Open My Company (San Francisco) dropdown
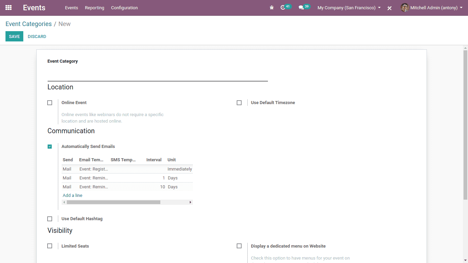 pyautogui.click(x=349, y=8)
